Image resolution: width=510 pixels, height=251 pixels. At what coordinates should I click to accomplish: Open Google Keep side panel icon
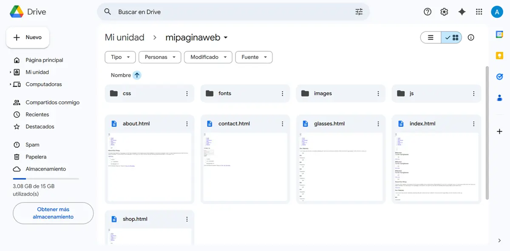499,56
